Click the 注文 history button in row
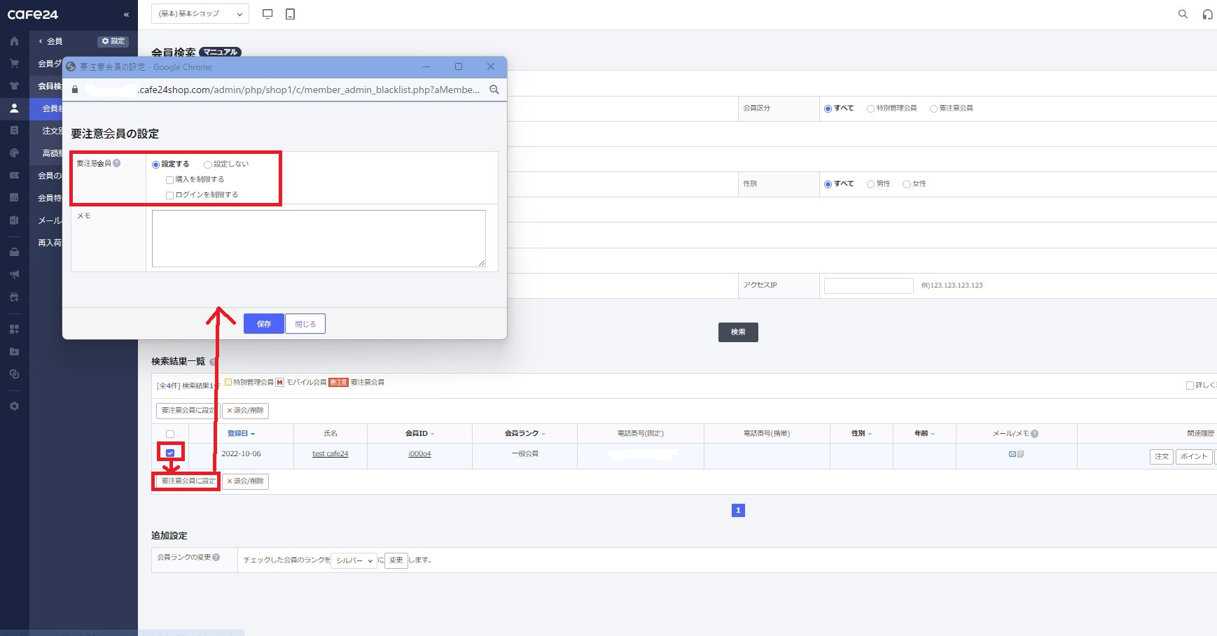1217x636 pixels. click(1162, 456)
